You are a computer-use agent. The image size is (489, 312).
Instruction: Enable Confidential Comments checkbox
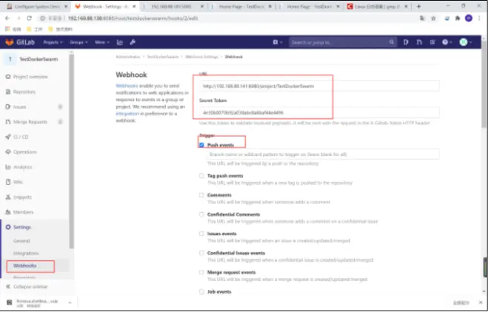click(x=202, y=214)
